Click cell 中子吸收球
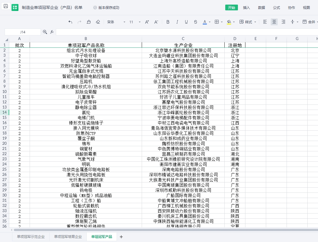The width and height of the screenshot is (318, 242). click(86, 56)
